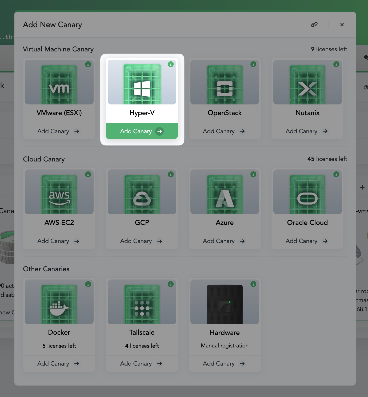Add an Azure canary
Viewport: 368px width, 397px height.
(x=224, y=241)
